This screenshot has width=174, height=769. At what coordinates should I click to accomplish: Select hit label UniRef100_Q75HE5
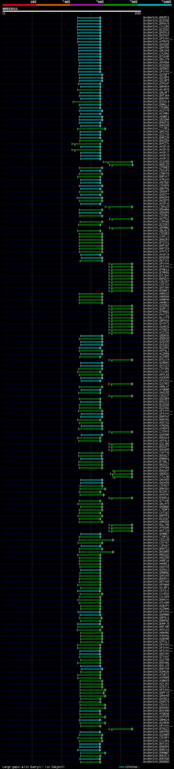click(x=156, y=167)
